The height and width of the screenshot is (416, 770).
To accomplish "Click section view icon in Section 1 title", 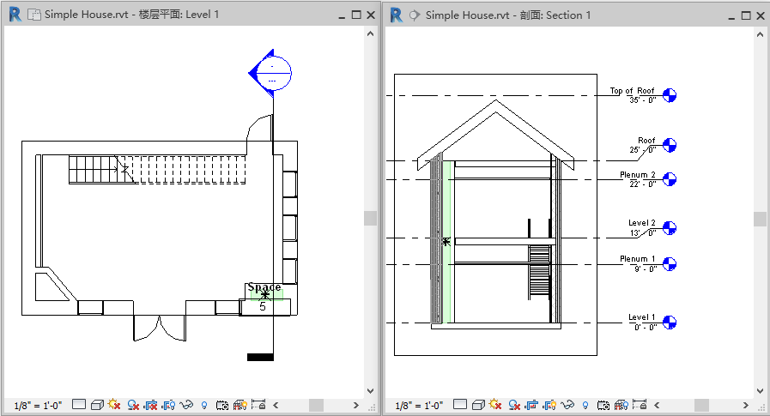I will [415, 15].
